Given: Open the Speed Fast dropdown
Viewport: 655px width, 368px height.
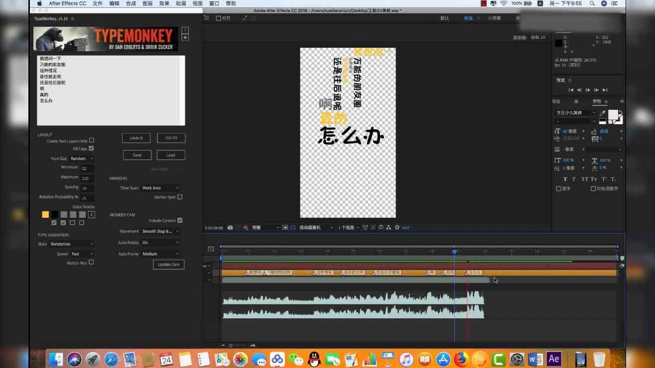Looking at the screenshot, I should tap(82, 254).
